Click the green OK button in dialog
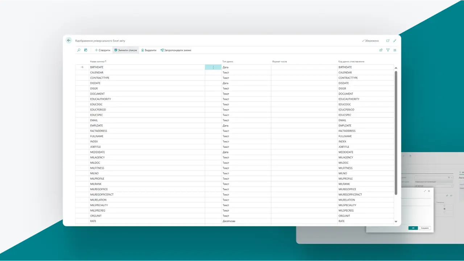 point(413,228)
